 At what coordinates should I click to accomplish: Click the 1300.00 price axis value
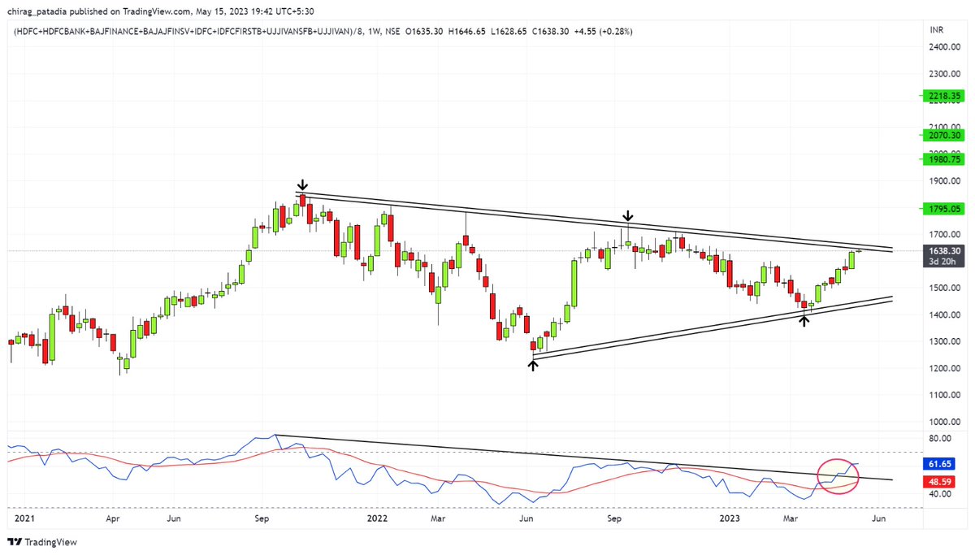(x=945, y=342)
